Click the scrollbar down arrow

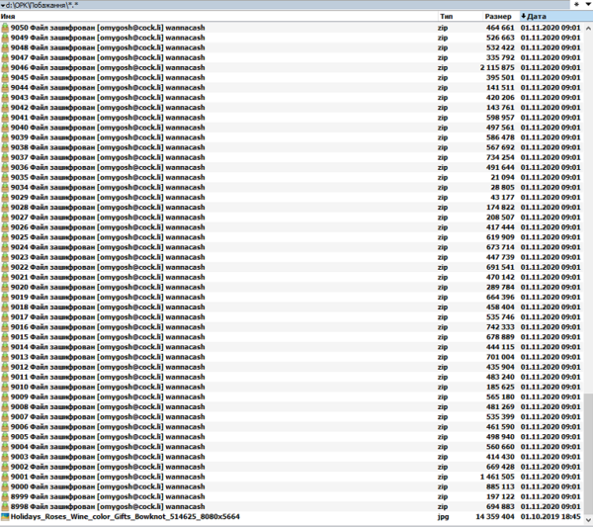(x=588, y=519)
